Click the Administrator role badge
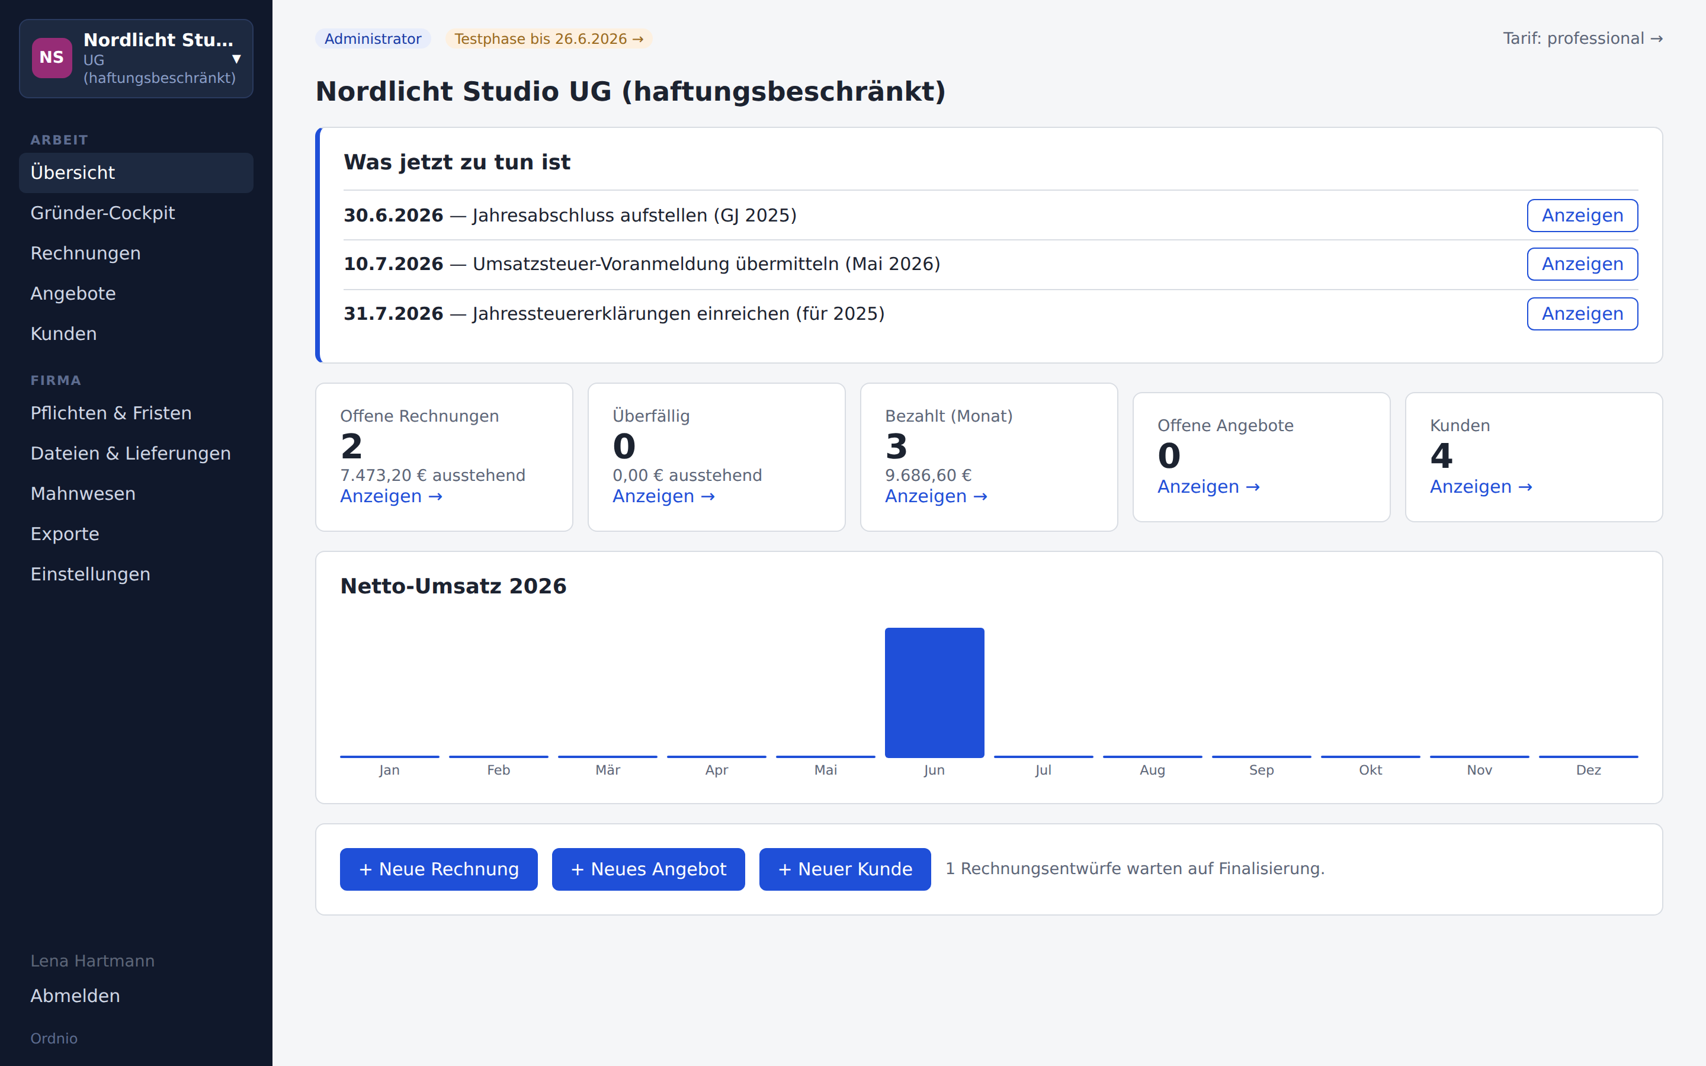Image resolution: width=1706 pixels, height=1066 pixels. coord(372,38)
